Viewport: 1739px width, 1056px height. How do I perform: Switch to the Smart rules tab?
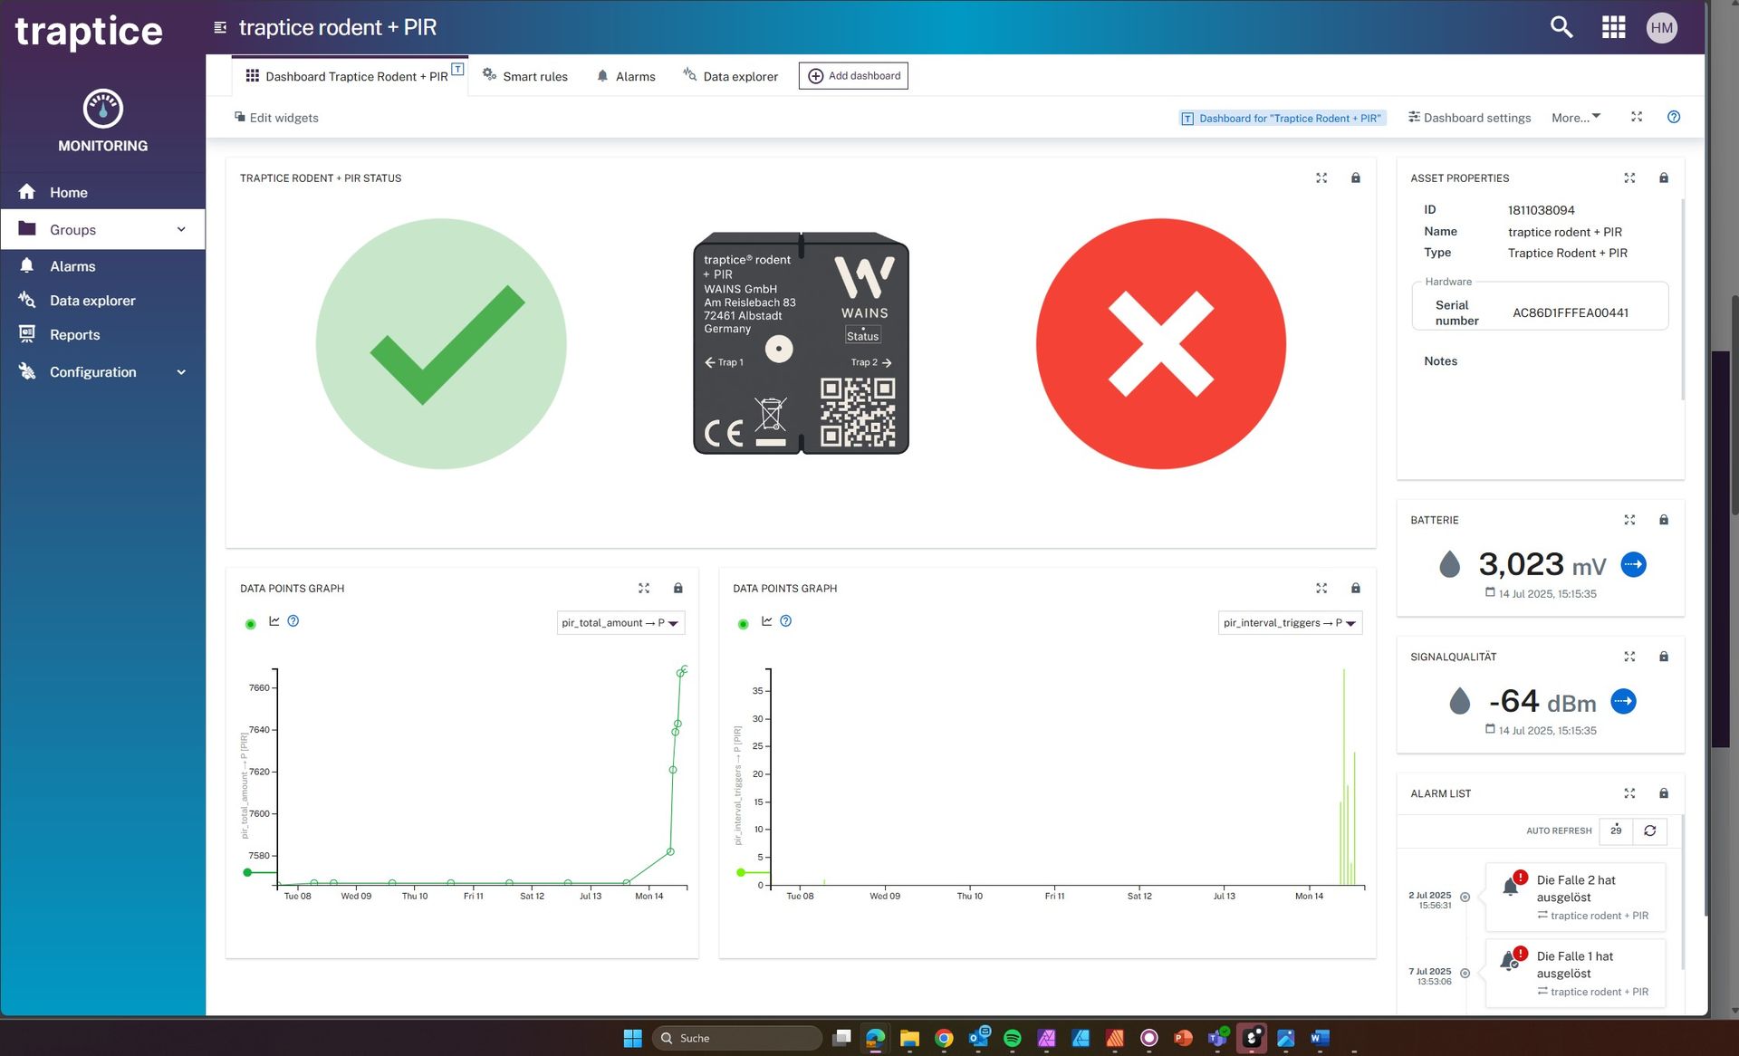tap(525, 76)
